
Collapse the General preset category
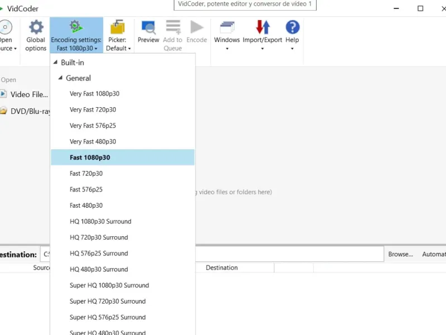click(61, 78)
